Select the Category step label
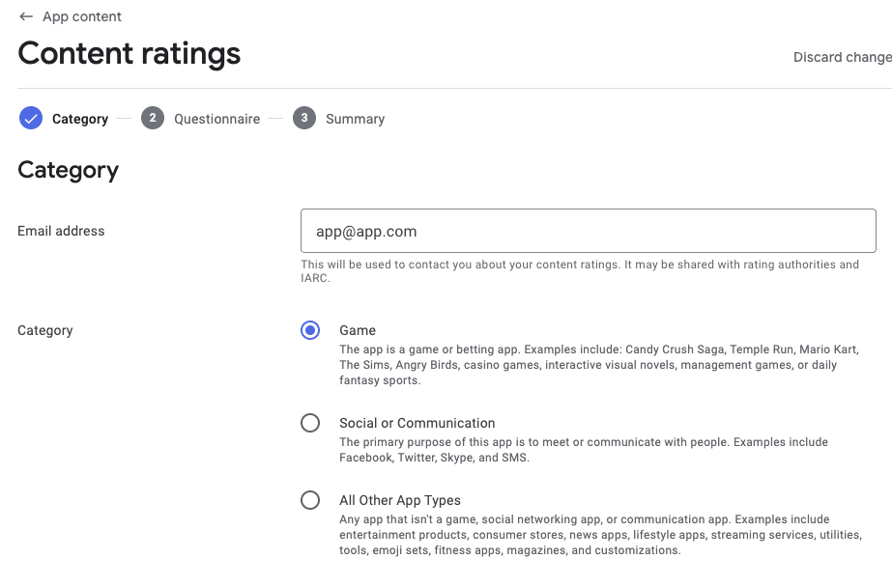This screenshot has width=892, height=587. click(x=80, y=119)
